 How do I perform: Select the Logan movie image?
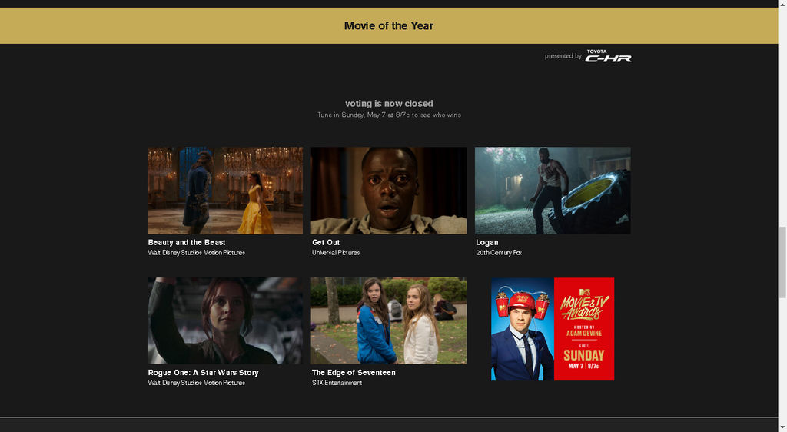(x=553, y=190)
